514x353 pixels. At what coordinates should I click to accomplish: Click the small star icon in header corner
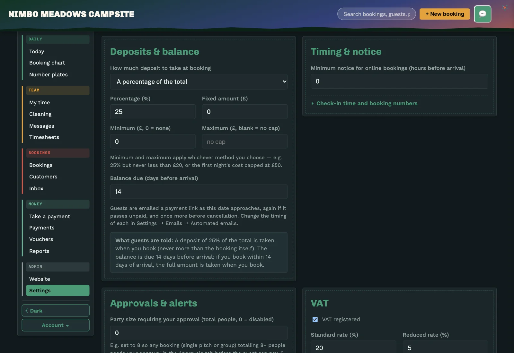click(505, 8)
